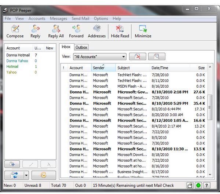
Task: Click the check mail refresh button
Action: (14, 175)
